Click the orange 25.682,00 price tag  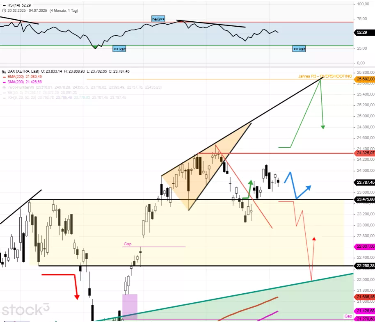[365, 79]
